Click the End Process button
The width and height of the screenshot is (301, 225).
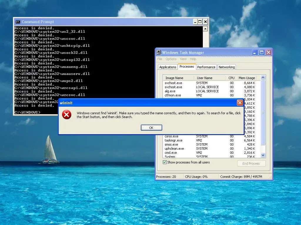tap(251, 163)
